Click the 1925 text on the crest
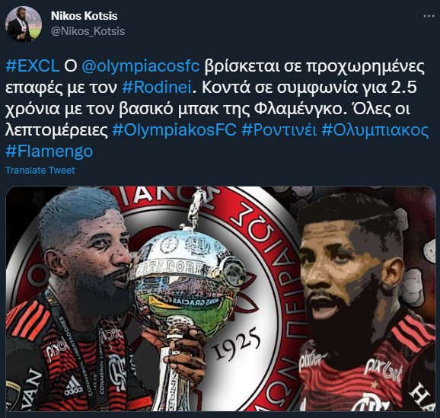 (x=236, y=344)
